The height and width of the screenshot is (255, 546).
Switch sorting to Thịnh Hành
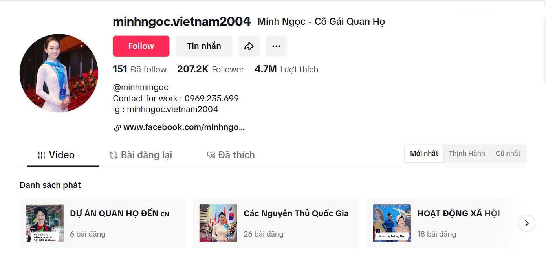(467, 154)
